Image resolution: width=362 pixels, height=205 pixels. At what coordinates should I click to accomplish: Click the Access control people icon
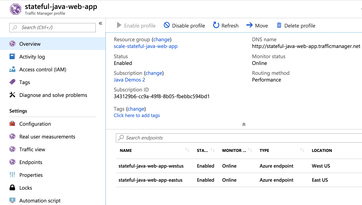12,69
